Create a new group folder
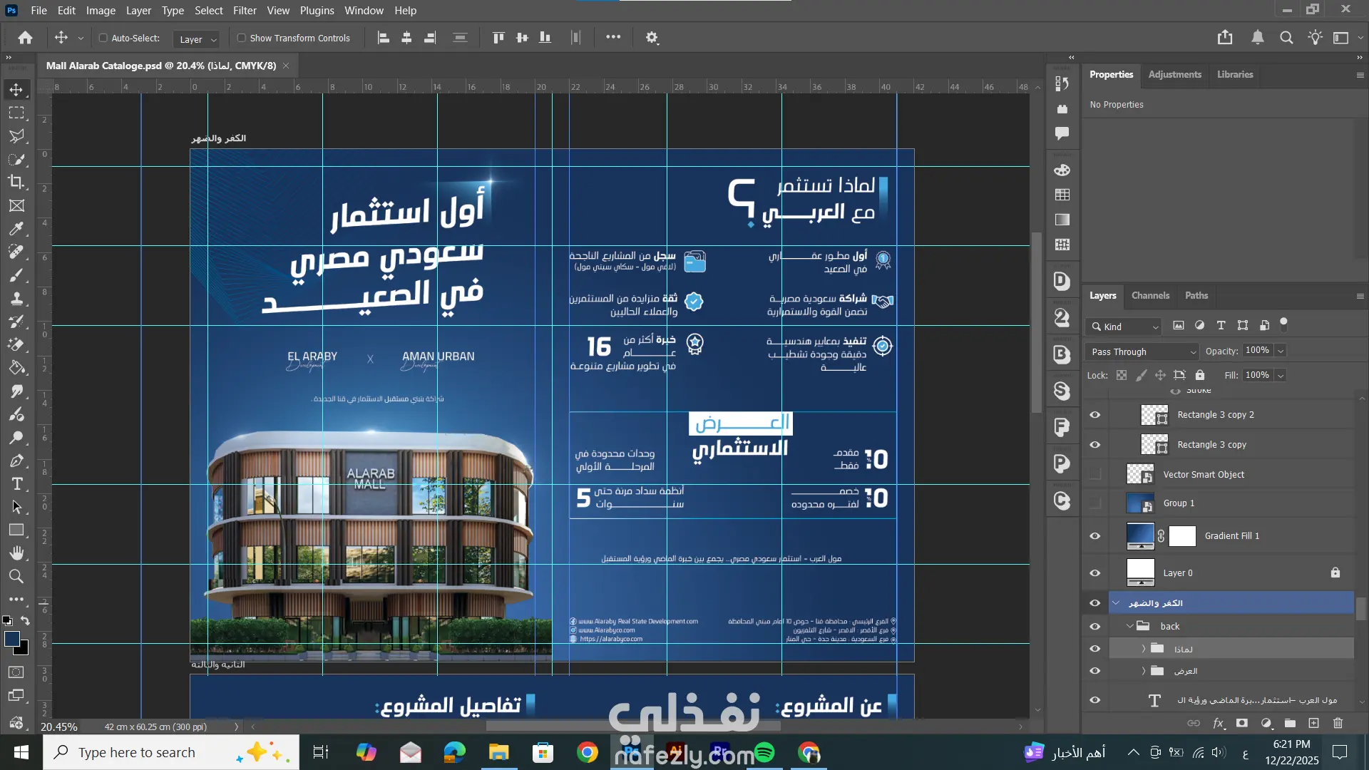1369x770 pixels. tap(1290, 723)
